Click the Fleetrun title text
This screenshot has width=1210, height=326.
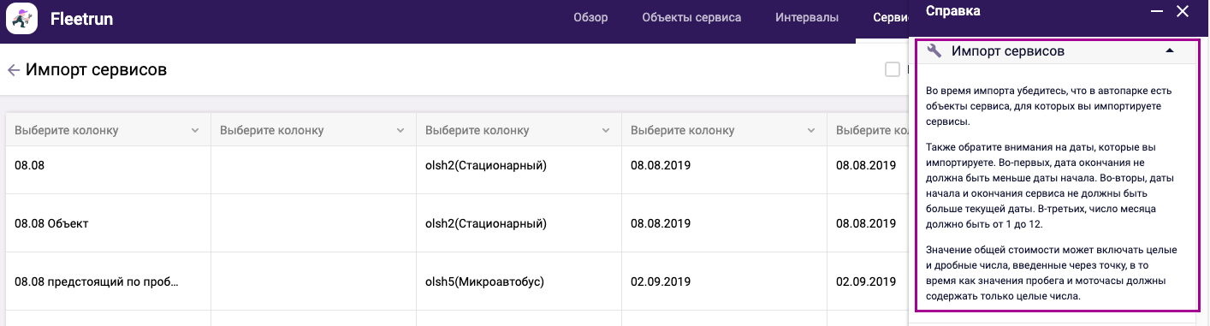(x=81, y=18)
